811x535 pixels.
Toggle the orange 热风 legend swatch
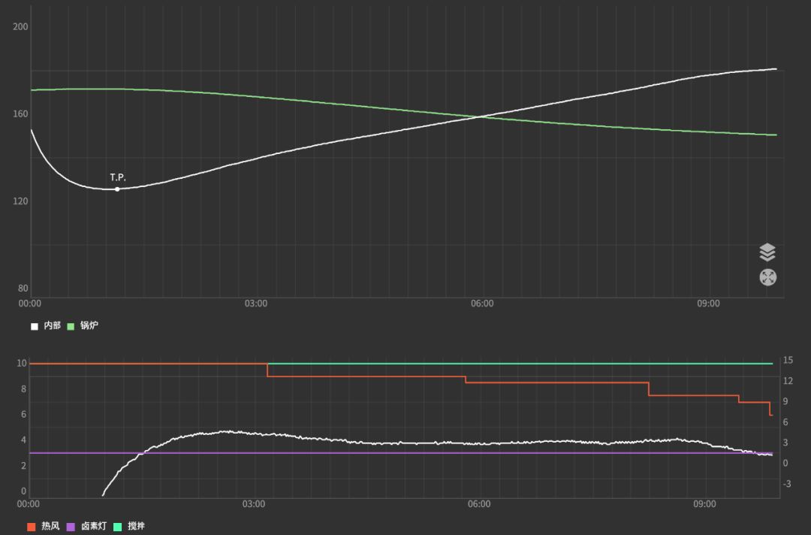point(32,527)
